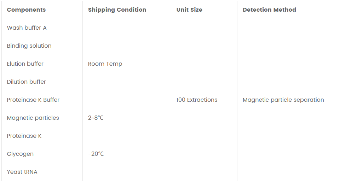The image size is (357, 183).
Task: Click the word Extractions in Unit Size
Action: pos(202,100)
